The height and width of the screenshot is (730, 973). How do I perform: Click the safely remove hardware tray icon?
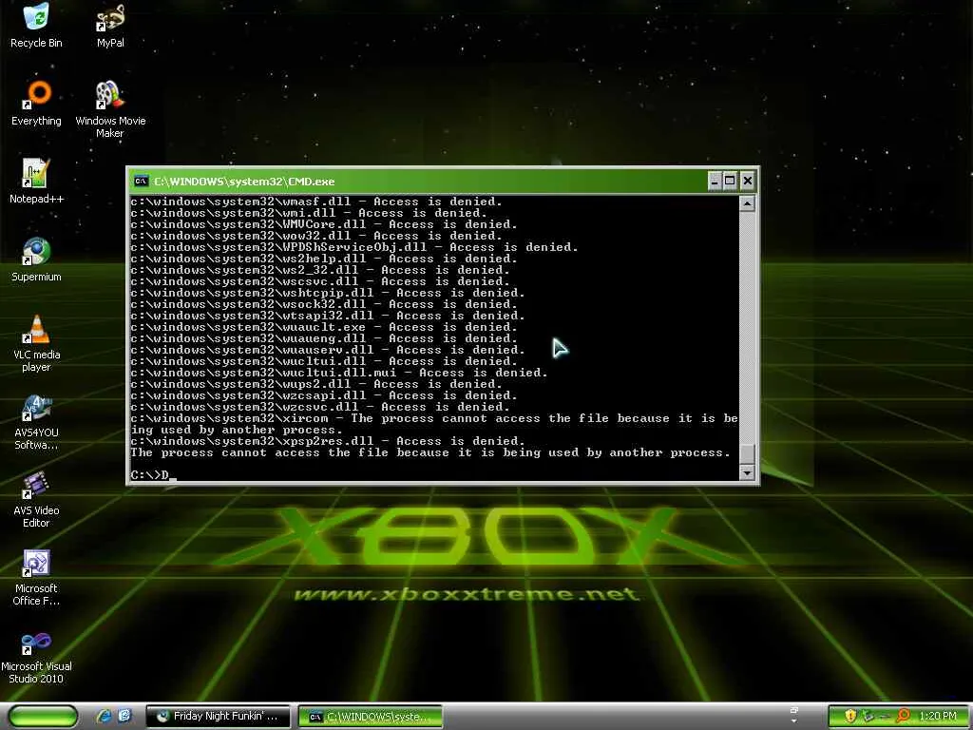coord(868,717)
